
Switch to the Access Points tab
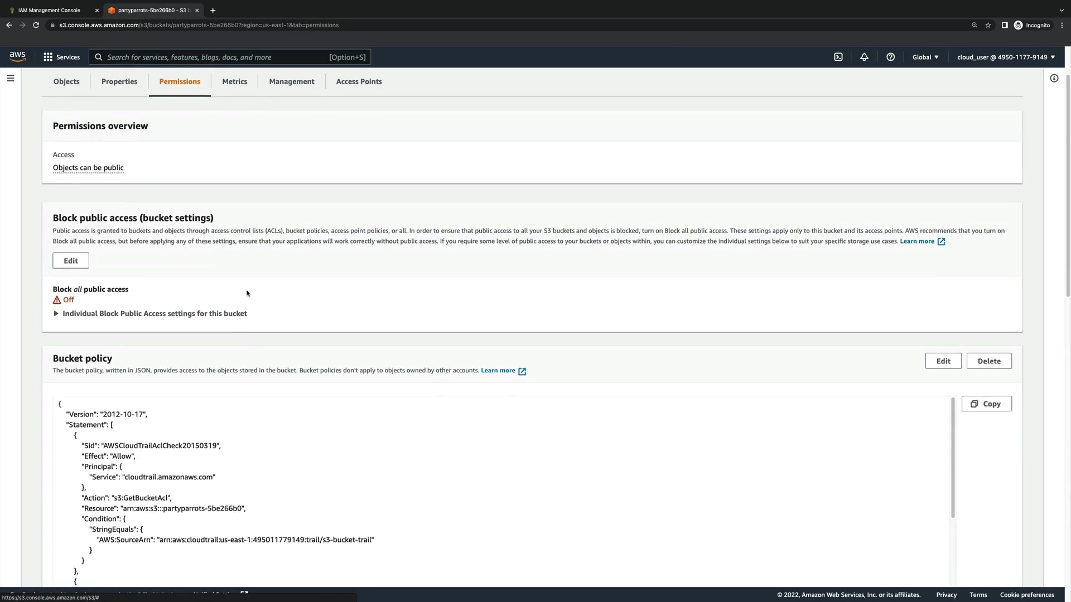click(x=359, y=81)
